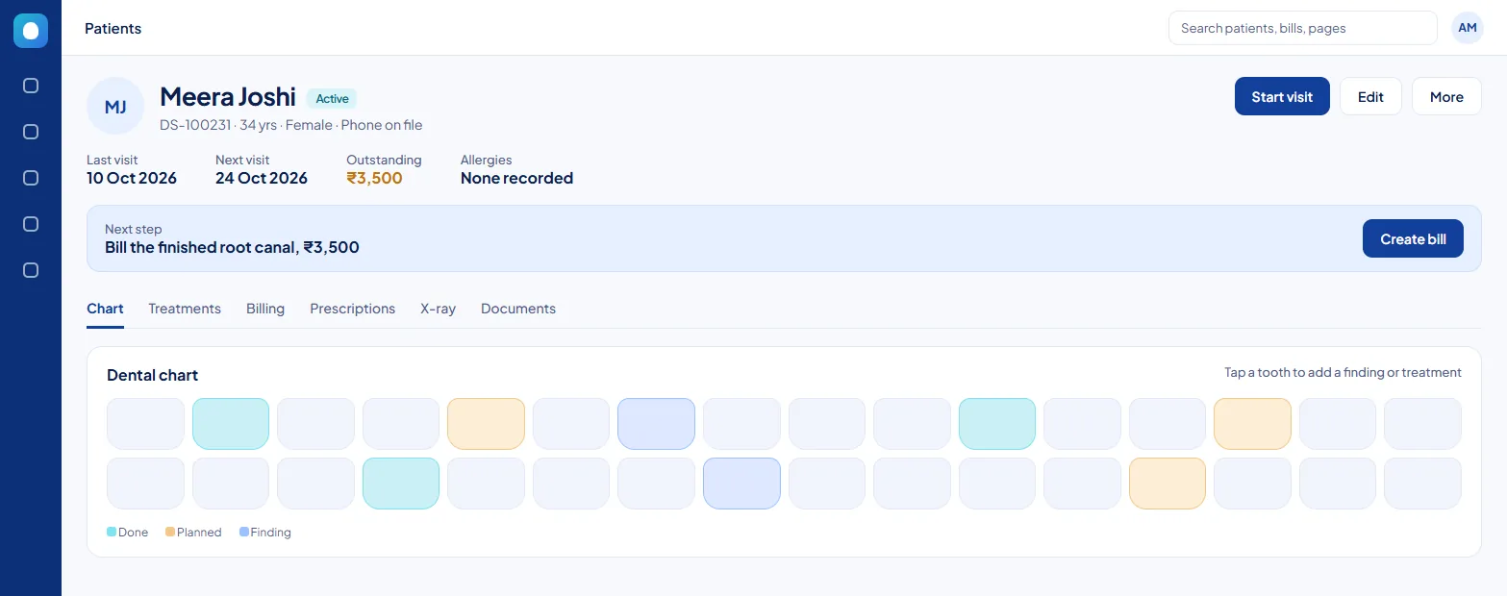Viewport: 1507px width, 596px height.
Task: Click the app logo icon
Action: [31, 31]
